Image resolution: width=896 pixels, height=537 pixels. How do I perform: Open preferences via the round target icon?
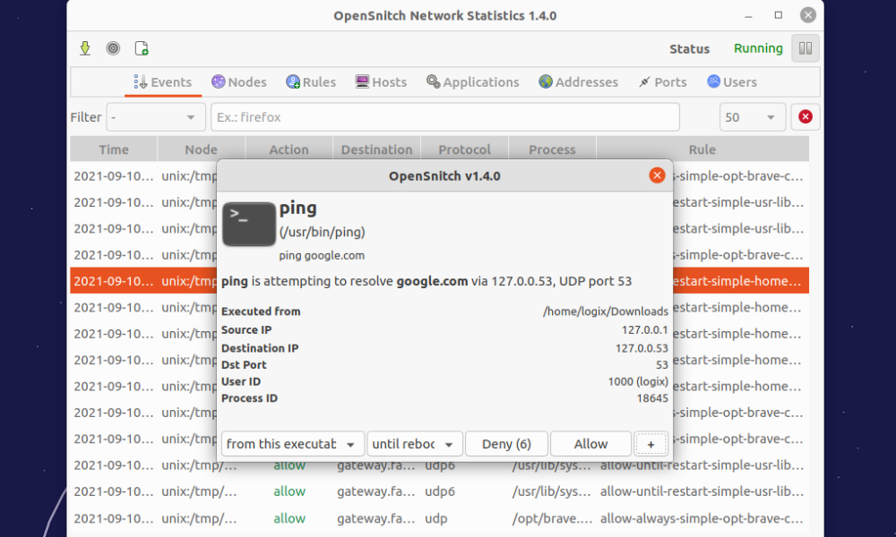pos(113,48)
